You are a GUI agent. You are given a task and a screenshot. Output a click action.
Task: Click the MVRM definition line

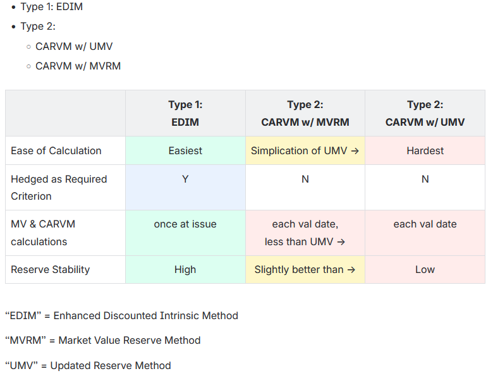tap(103, 341)
